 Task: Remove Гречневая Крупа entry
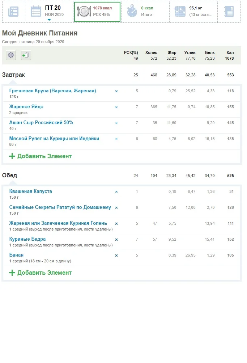pos(116,91)
